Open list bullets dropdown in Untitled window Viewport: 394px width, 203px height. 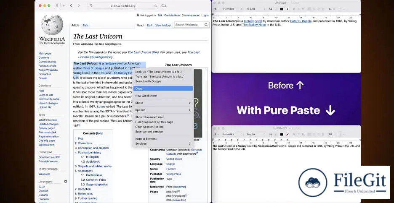(341, 9)
